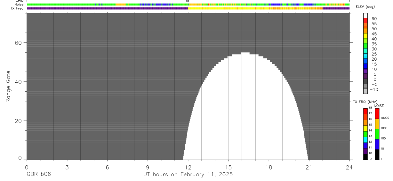Click the '18' label on TX FRQ legend
The image size is (393, 181).
(370, 108)
